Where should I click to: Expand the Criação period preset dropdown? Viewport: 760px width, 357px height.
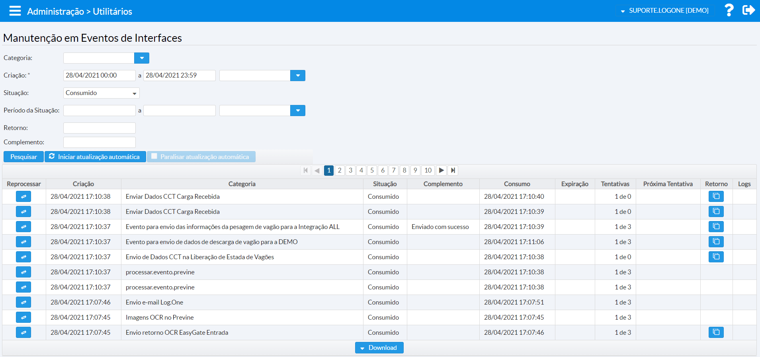tap(298, 76)
